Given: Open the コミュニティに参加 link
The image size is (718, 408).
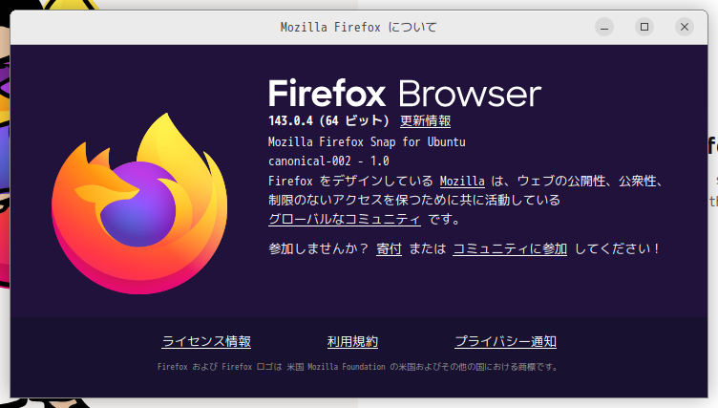Looking at the screenshot, I should point(510,249).
